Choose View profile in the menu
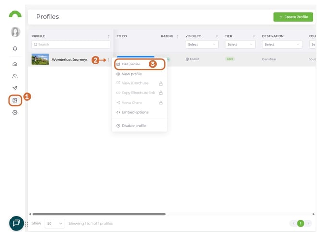Screen dimensions: 322x232 coord(131,74)
